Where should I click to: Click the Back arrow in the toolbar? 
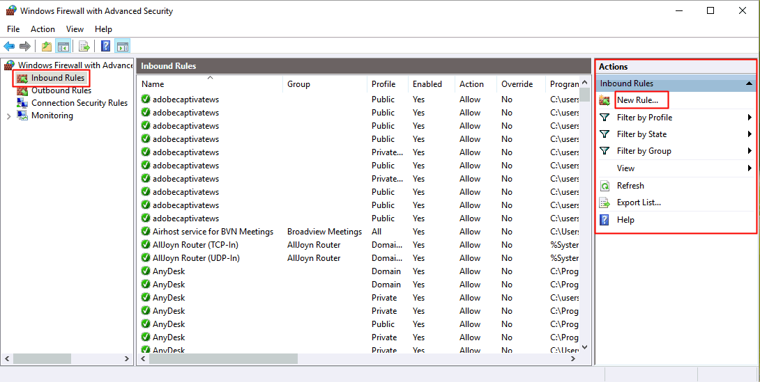coord(9,47)
